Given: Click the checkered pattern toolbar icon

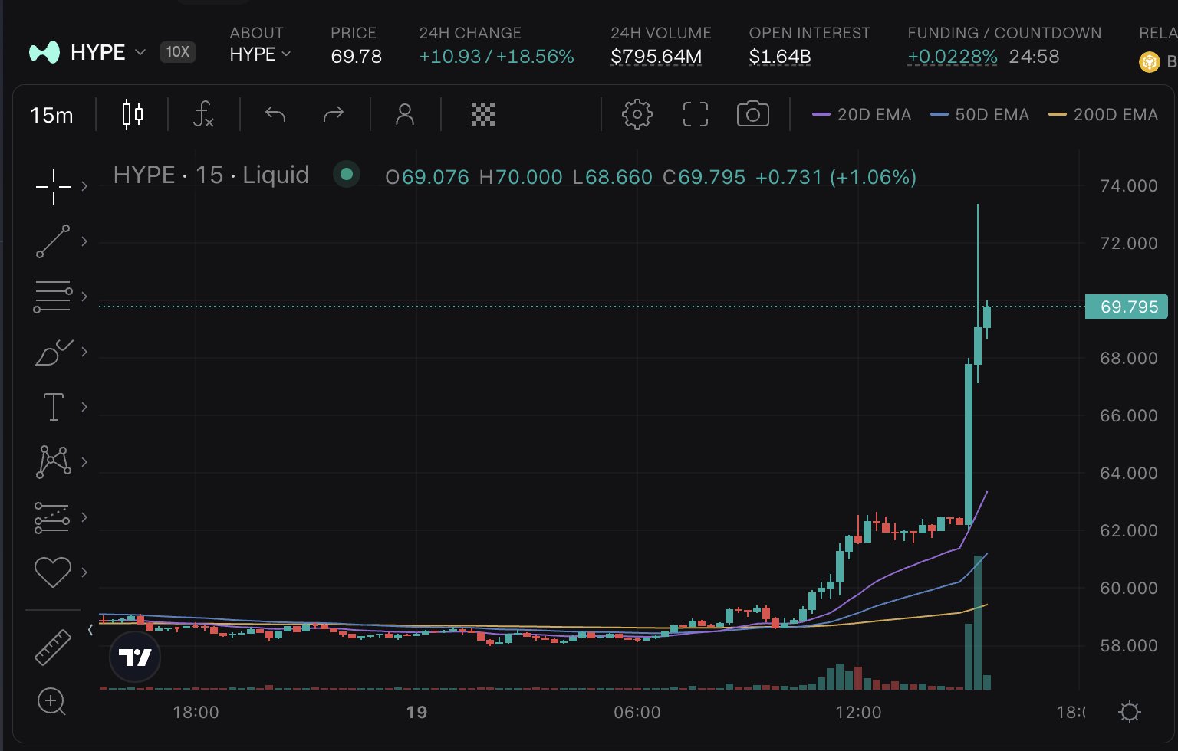Looking at the screenshot, I should (482, 115).
